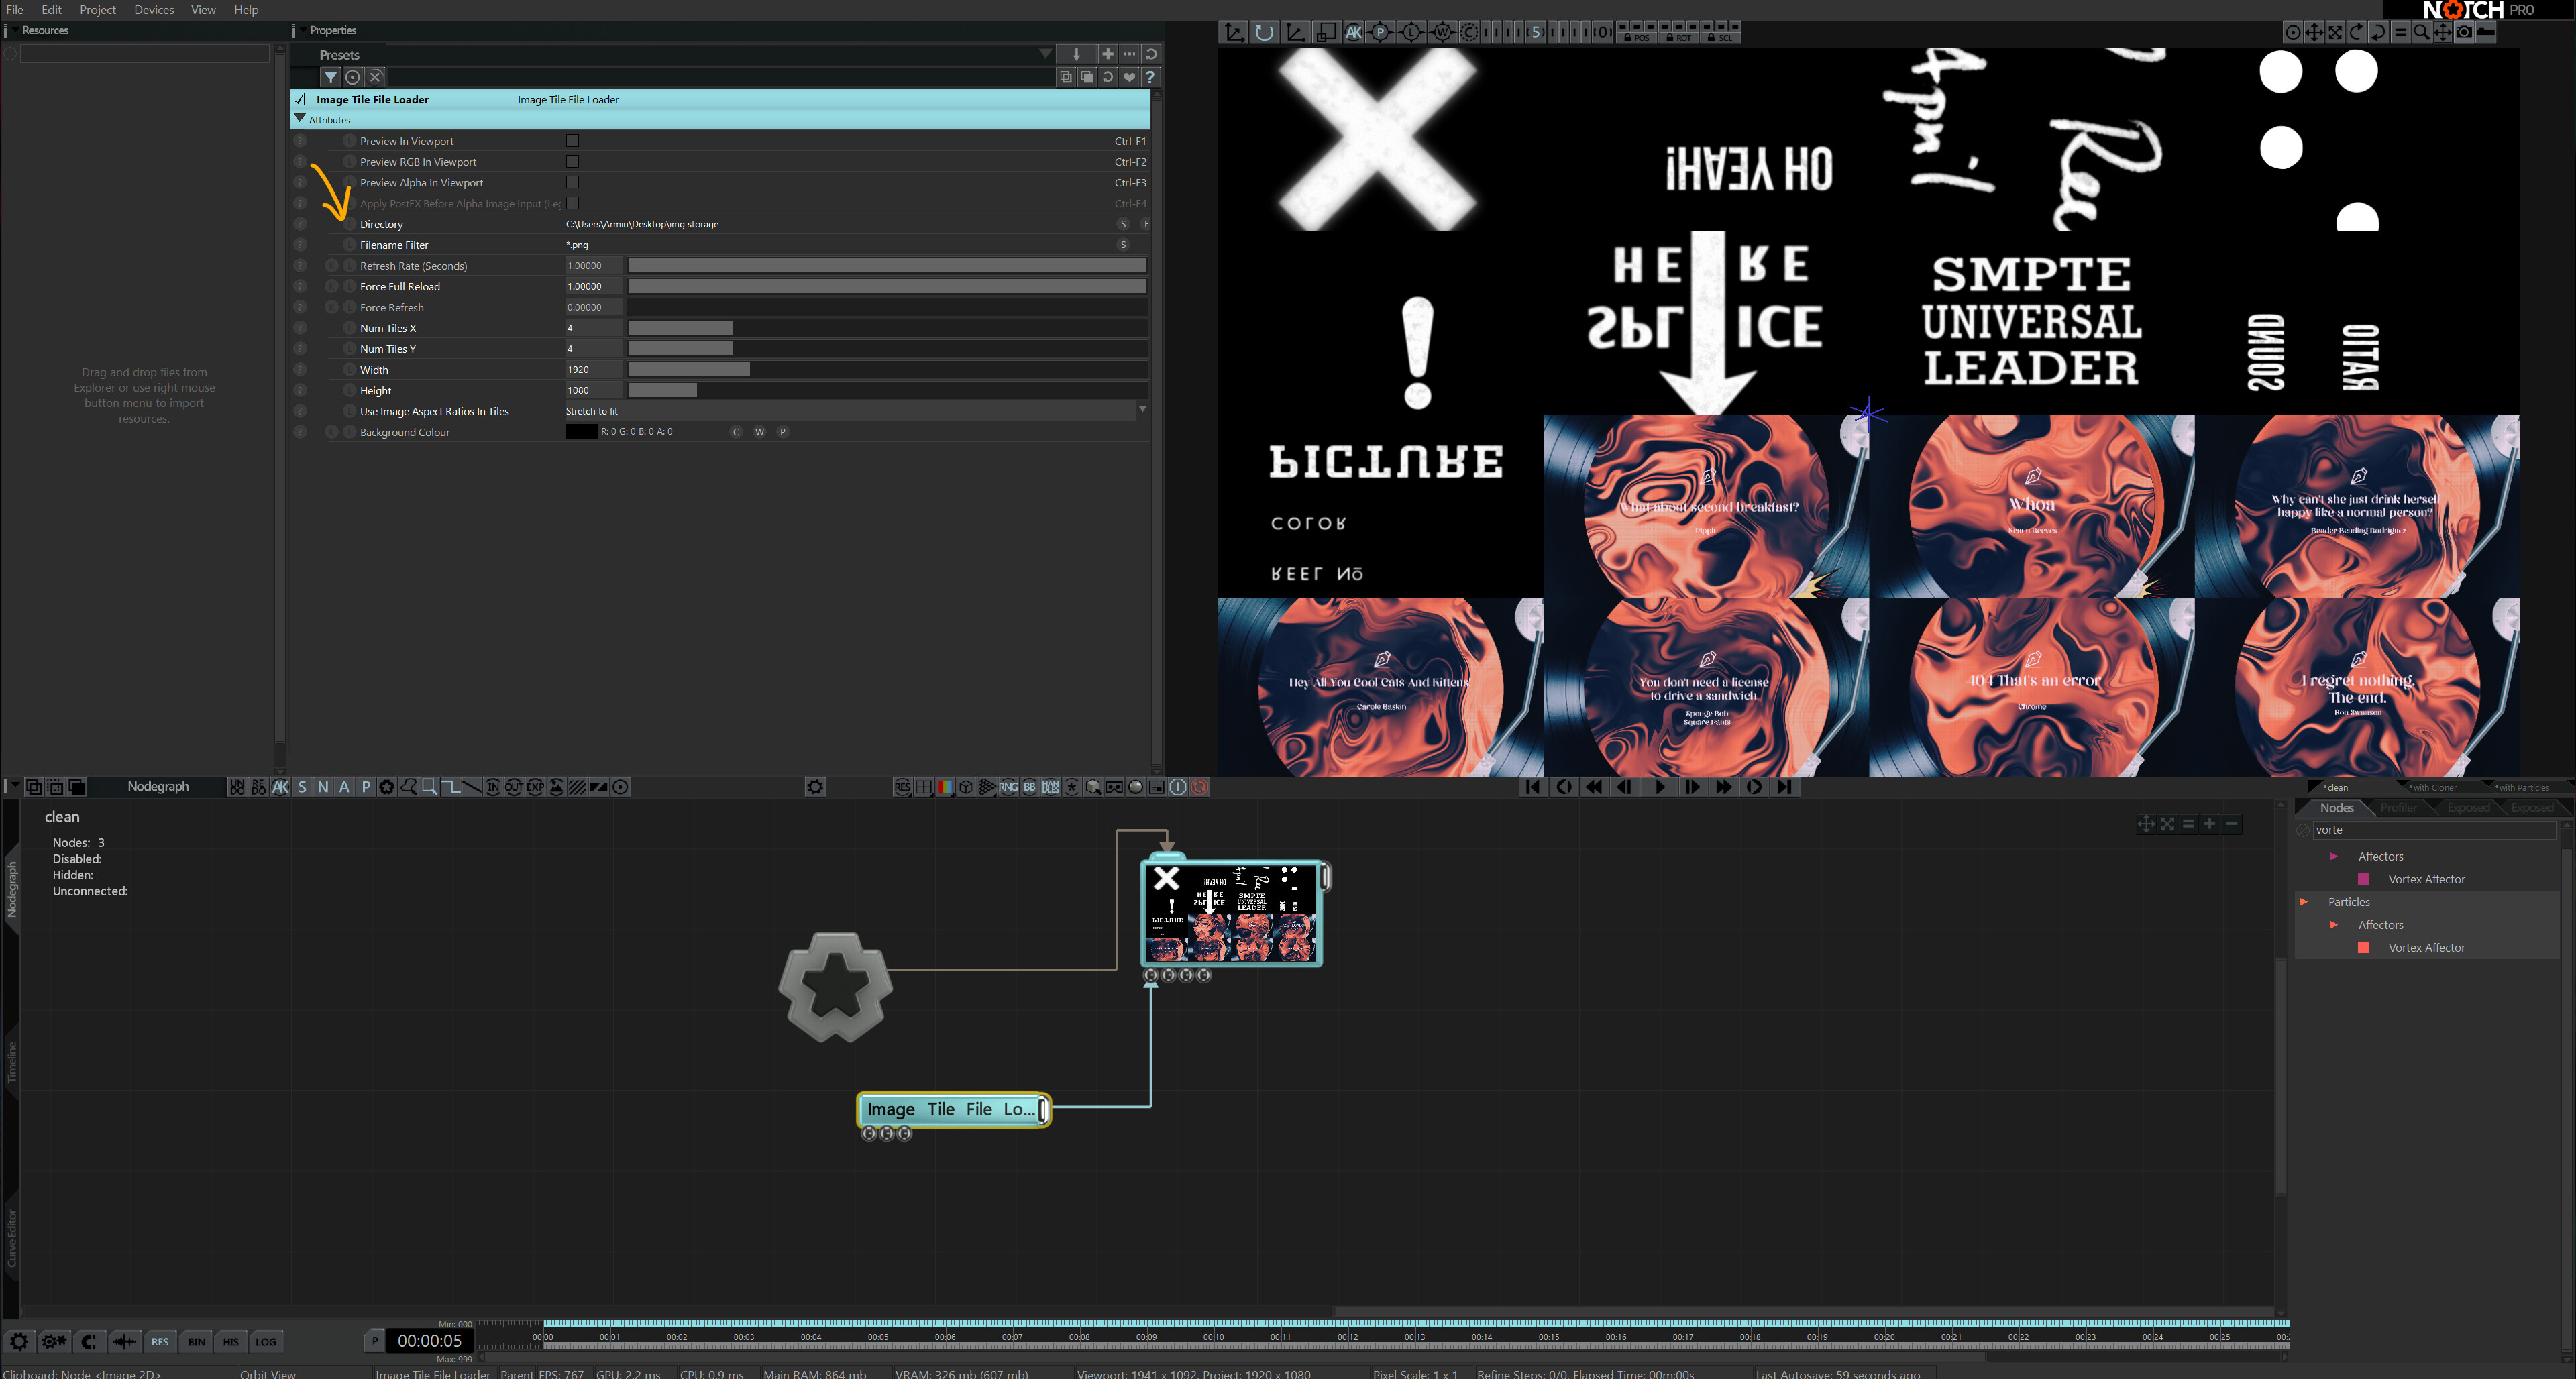The height and width of the screenshot is (1379, 2576).
Task: Toggle the POS lock button
Action: [x=1637, y=37]
